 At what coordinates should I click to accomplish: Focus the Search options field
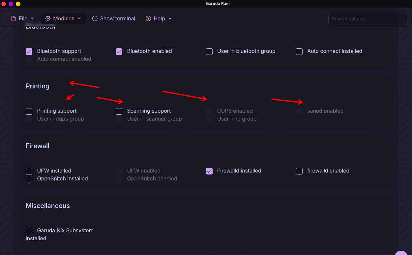point(368,19)
